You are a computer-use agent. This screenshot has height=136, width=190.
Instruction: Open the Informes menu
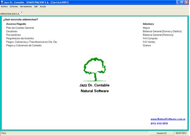click(14, 7)
